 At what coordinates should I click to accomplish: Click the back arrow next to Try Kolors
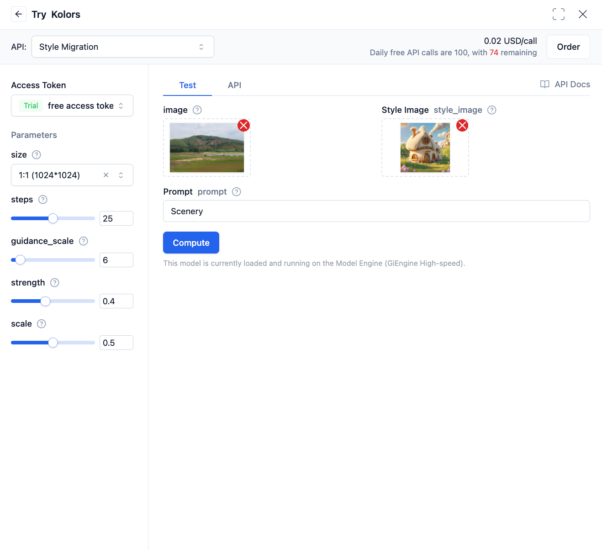click(19, 14)
